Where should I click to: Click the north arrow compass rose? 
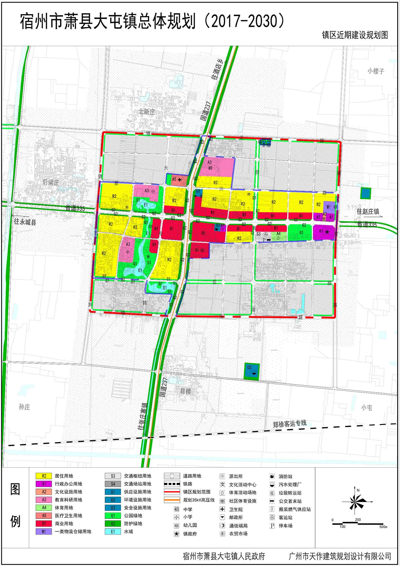[355, 502]
